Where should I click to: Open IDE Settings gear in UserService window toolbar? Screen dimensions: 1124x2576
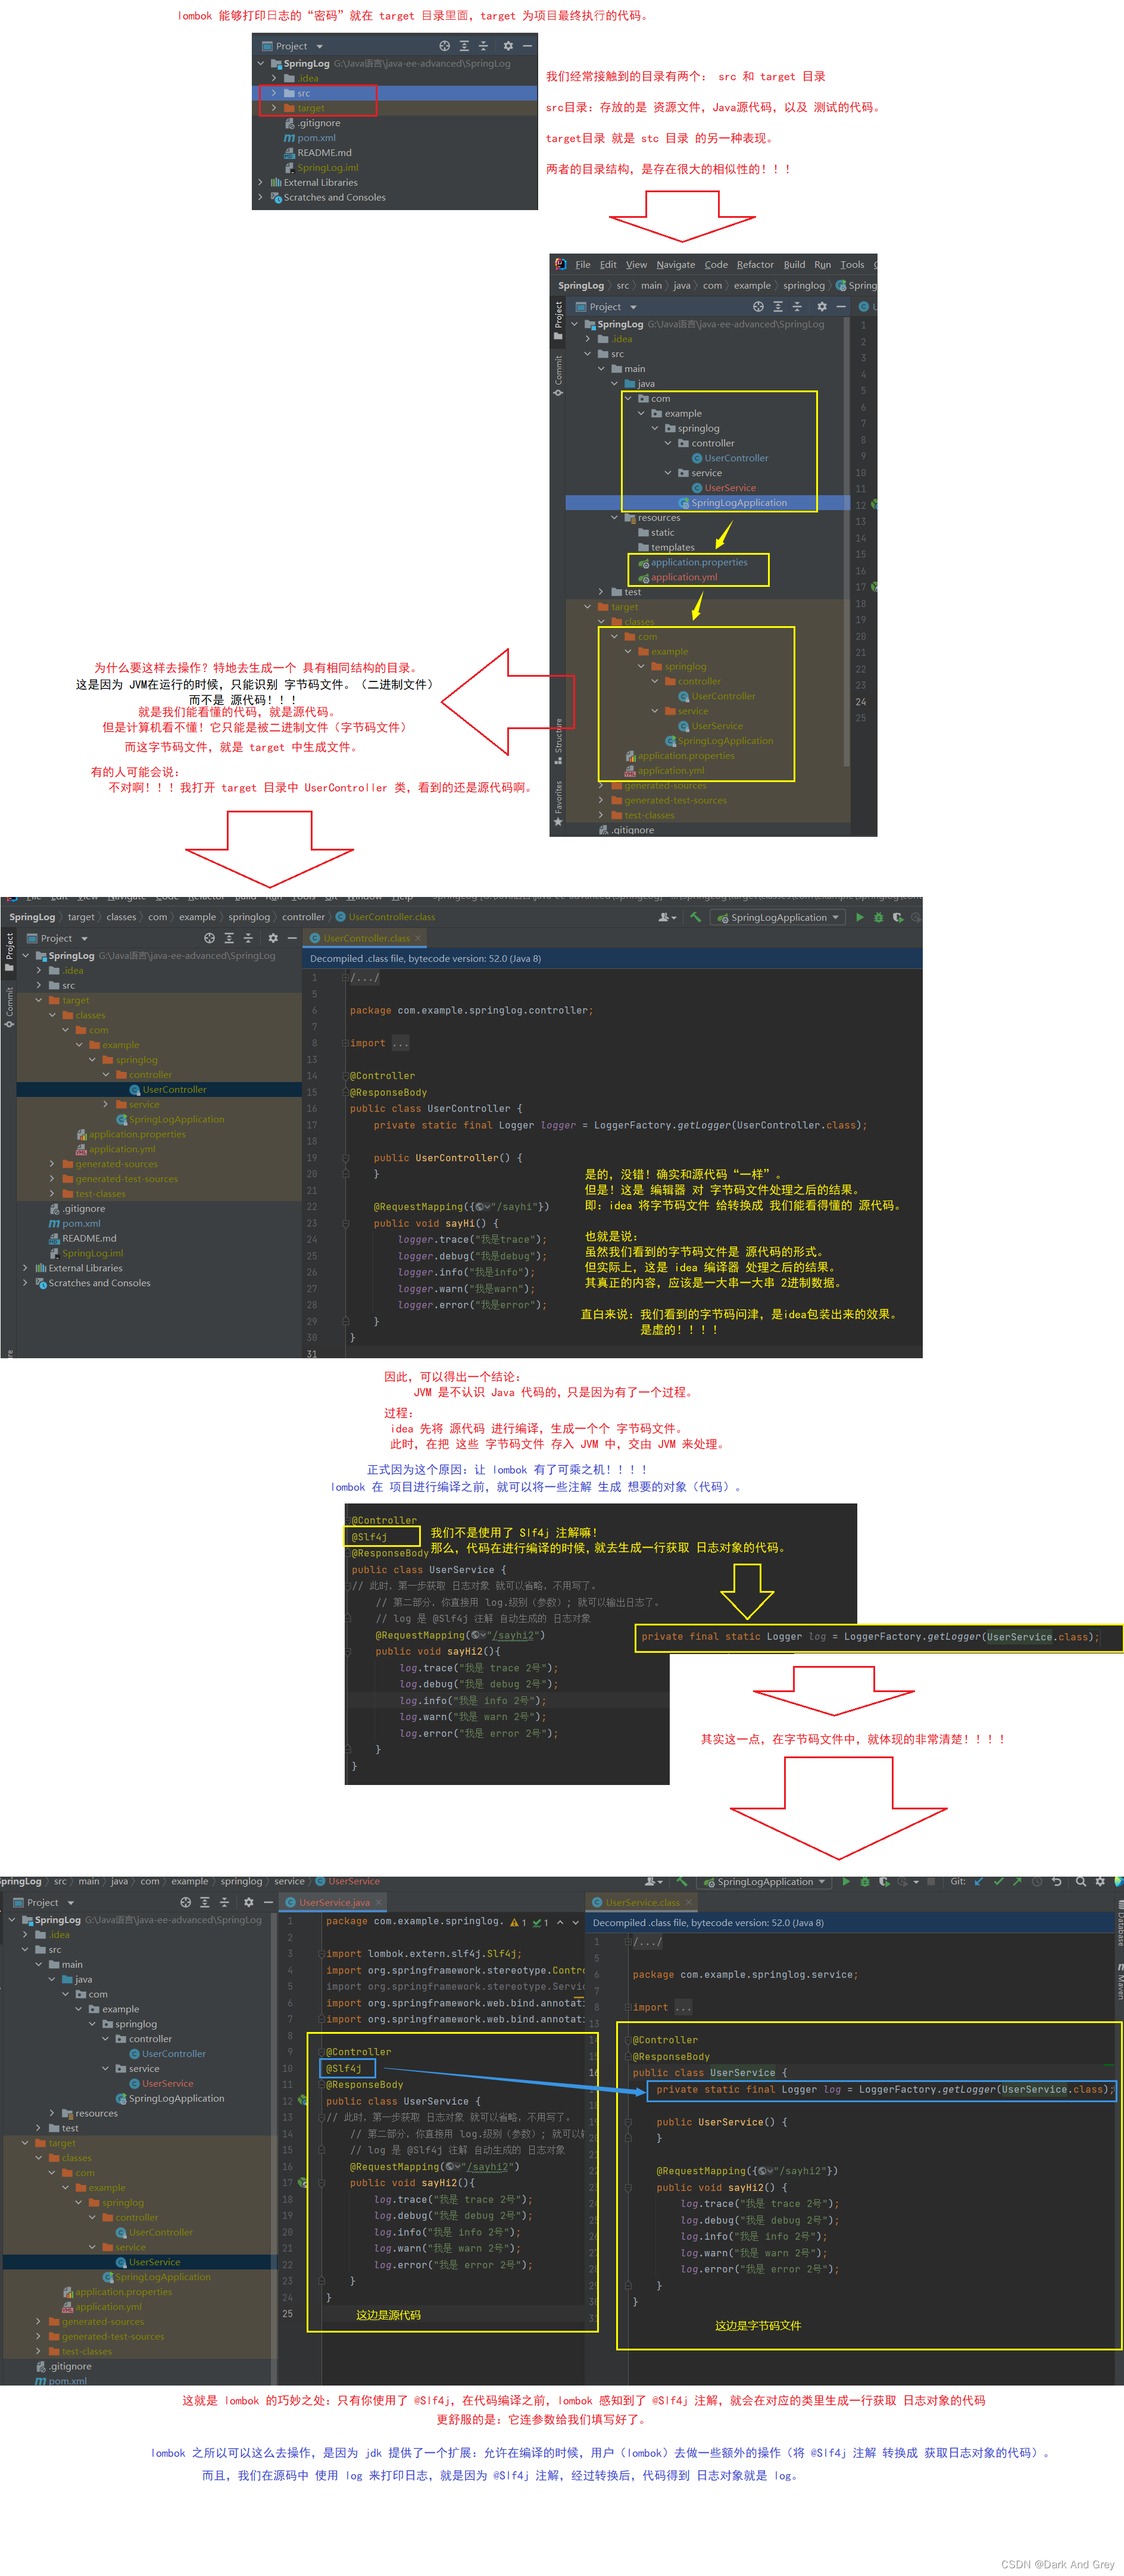(1100, 1881)
